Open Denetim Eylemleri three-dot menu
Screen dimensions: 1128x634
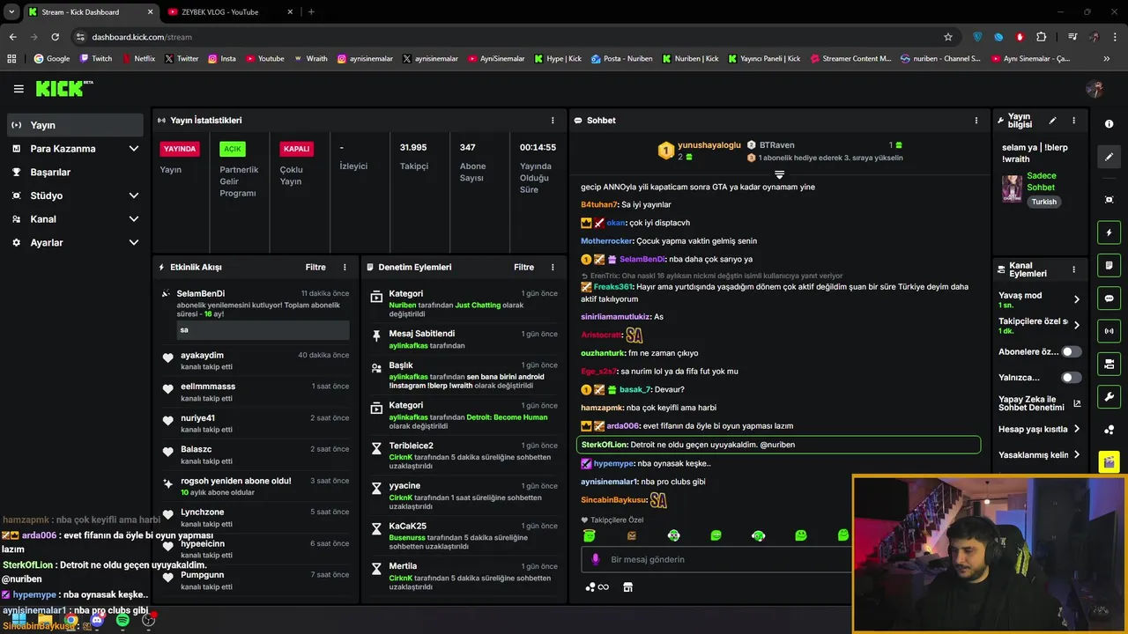(553, 267)
